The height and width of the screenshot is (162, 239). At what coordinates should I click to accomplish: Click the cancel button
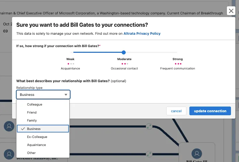pos(176,111)
